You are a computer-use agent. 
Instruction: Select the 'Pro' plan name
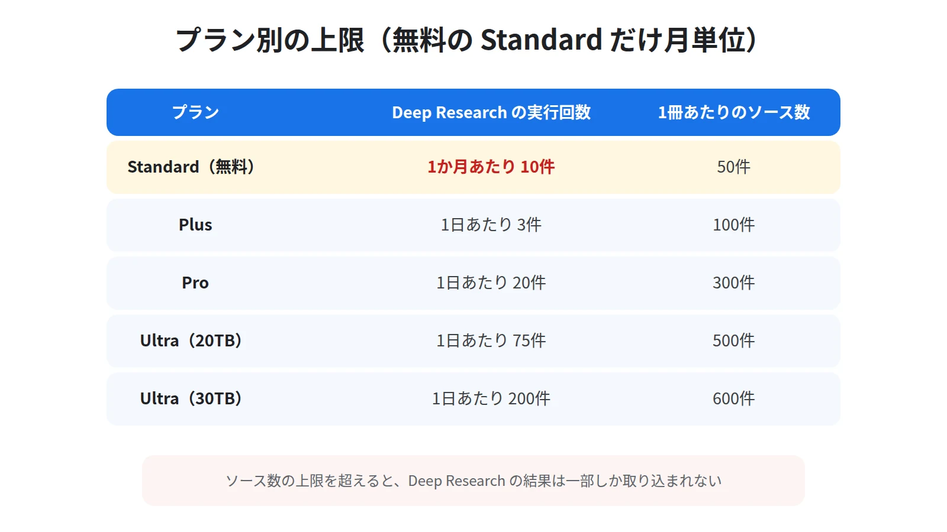click(x=195, y=283)
